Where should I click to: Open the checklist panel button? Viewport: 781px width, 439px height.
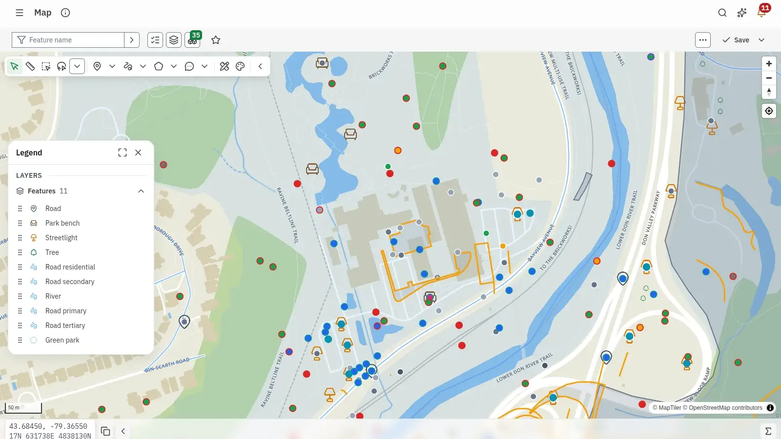click(x=155, y=40)
